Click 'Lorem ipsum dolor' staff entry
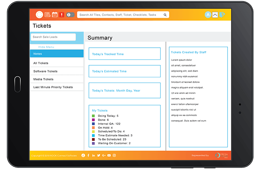The width and height of the screenshot is (260, 169). tap(182, 60)
